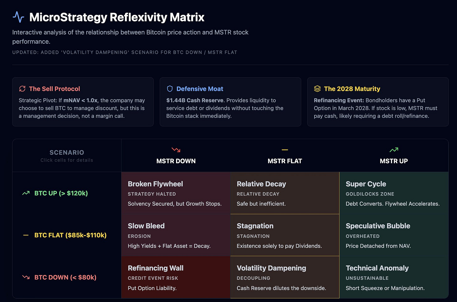Click the STRATEGY HALTED subtitle

pos(152,194)
